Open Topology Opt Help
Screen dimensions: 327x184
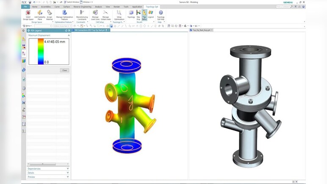[x=161, y=15]
